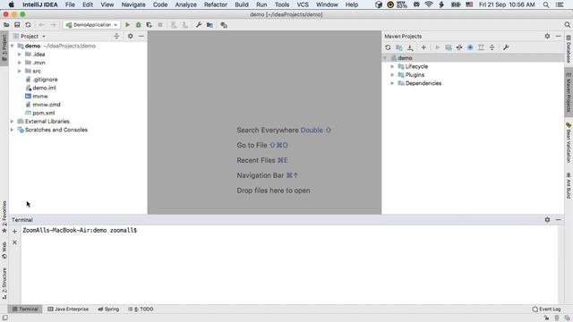Expand Scratches and Consoles node
Screen dimensions: 573x322
(13, 130)
